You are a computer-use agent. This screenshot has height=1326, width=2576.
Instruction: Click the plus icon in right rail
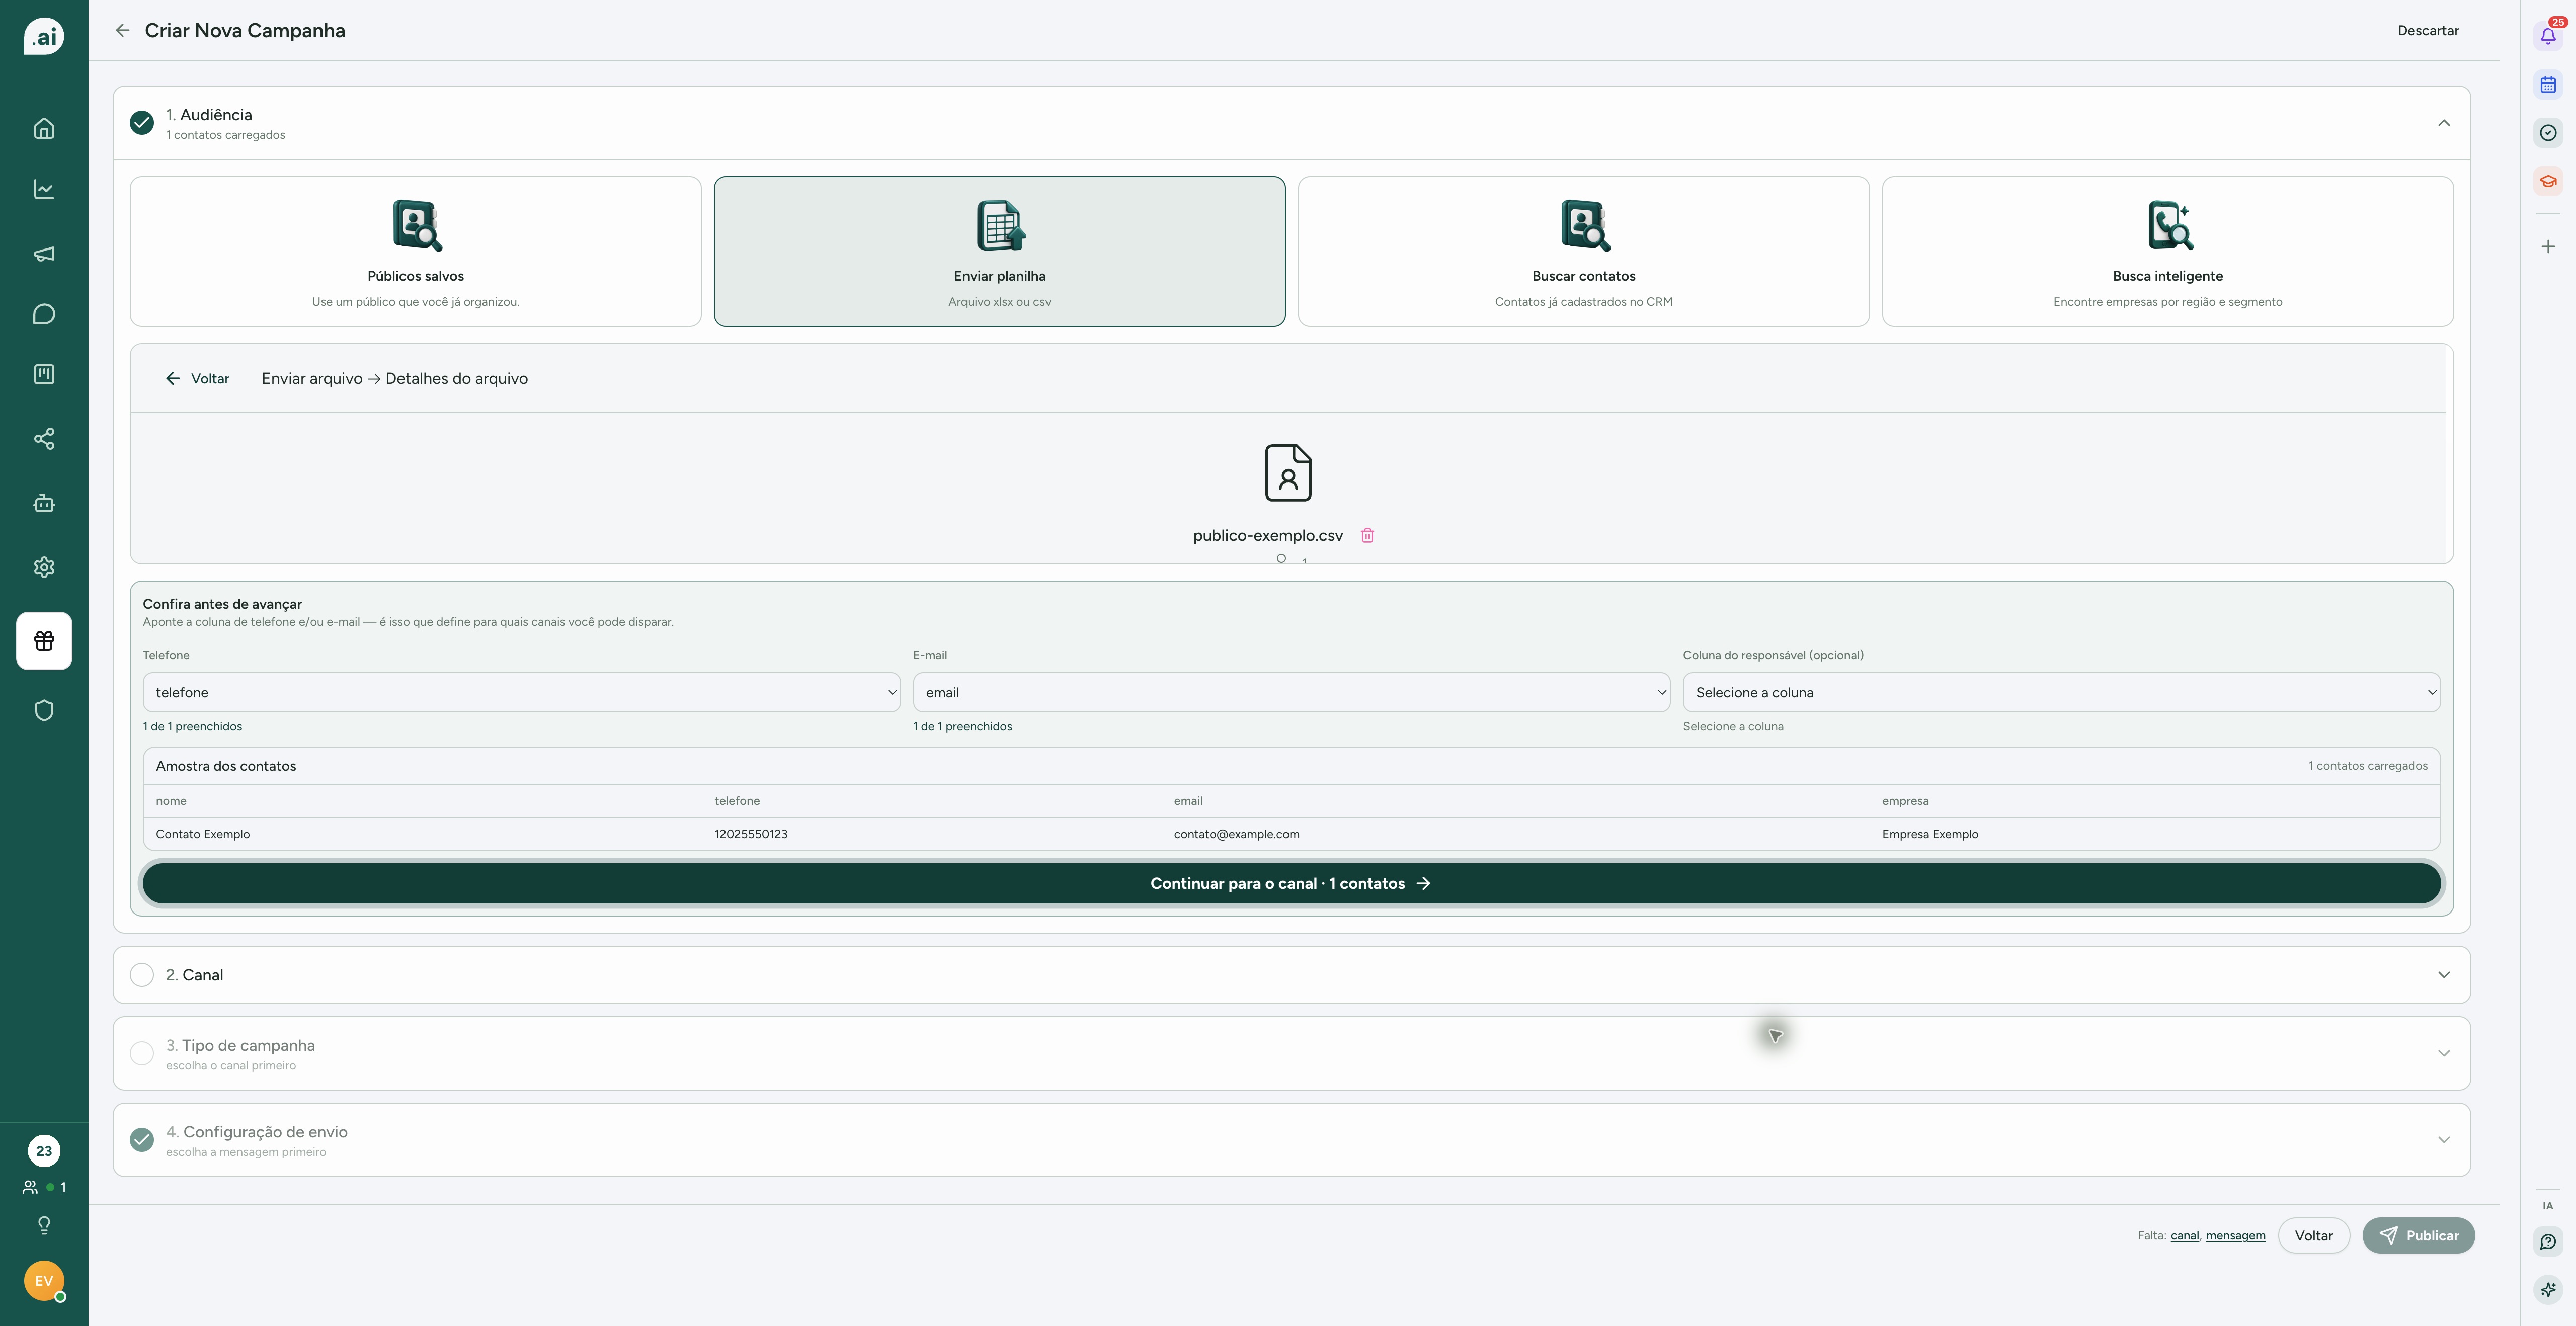2548,246
